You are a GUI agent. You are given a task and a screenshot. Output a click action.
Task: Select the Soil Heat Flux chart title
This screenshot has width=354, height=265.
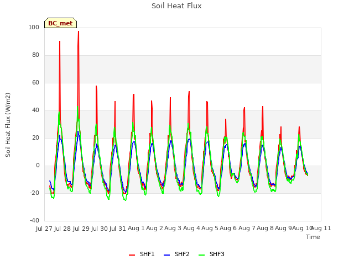click(x=176, y=6)
